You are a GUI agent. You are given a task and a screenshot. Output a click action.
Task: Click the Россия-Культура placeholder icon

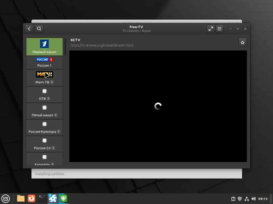45,124
